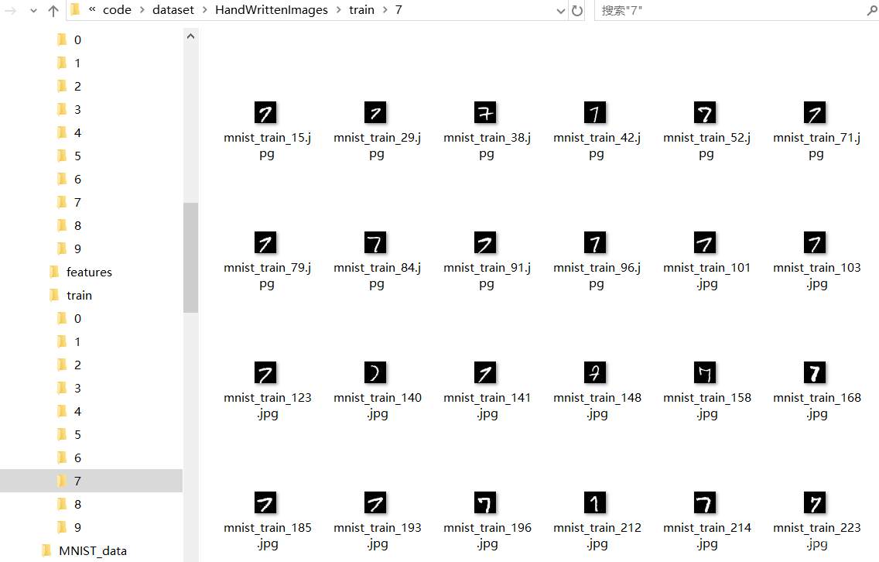
Task: Expand subfolders after HandWrittenImages breadcrumb
Action: coord(339,9)
